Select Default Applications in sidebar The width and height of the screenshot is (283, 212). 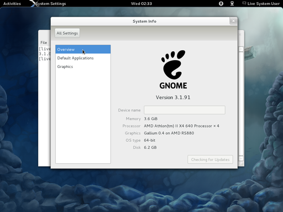point(83,58)
